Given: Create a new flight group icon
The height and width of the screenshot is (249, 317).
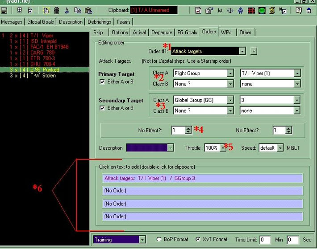Looking at the screenshot, I should [x=46, y=11].
